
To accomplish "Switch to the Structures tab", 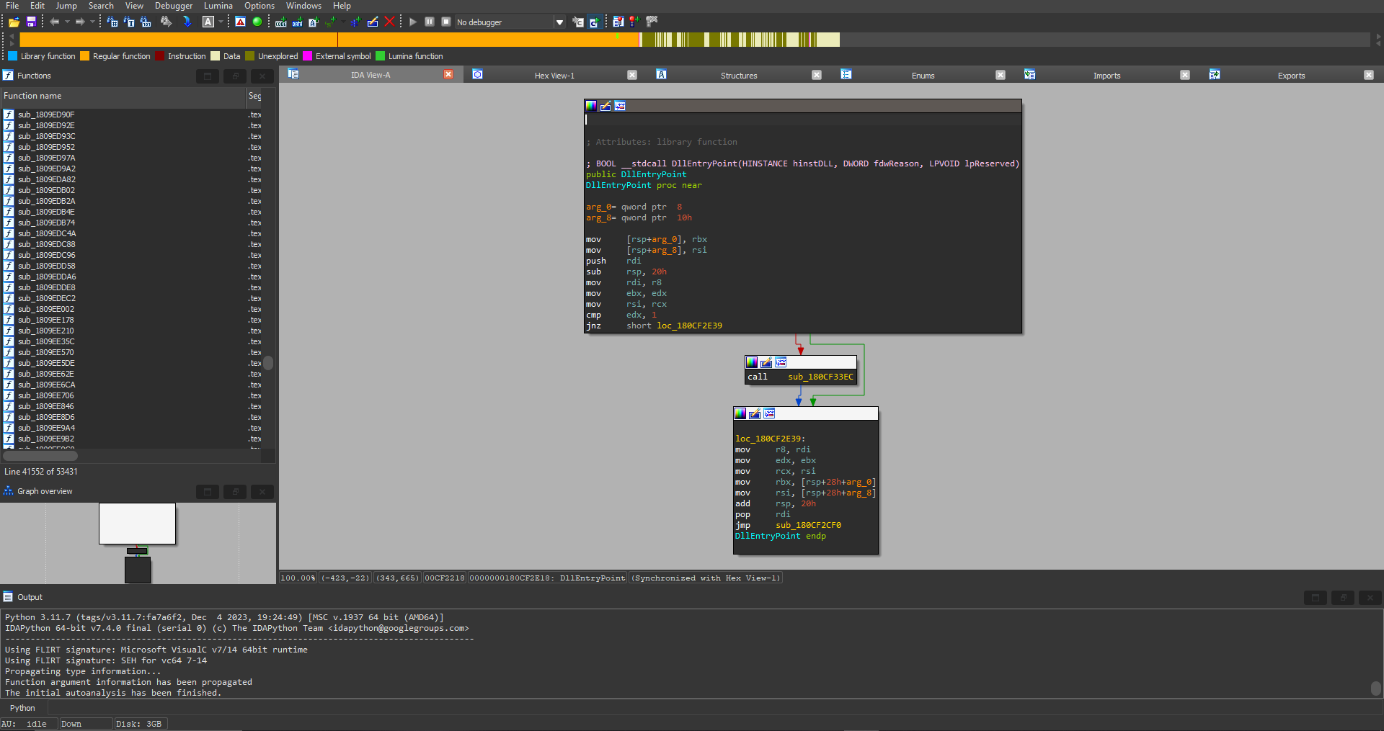I will [x=739, y=76].
